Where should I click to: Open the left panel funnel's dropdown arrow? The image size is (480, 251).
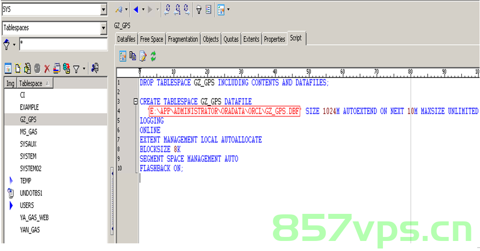click(x=84, y=69)
